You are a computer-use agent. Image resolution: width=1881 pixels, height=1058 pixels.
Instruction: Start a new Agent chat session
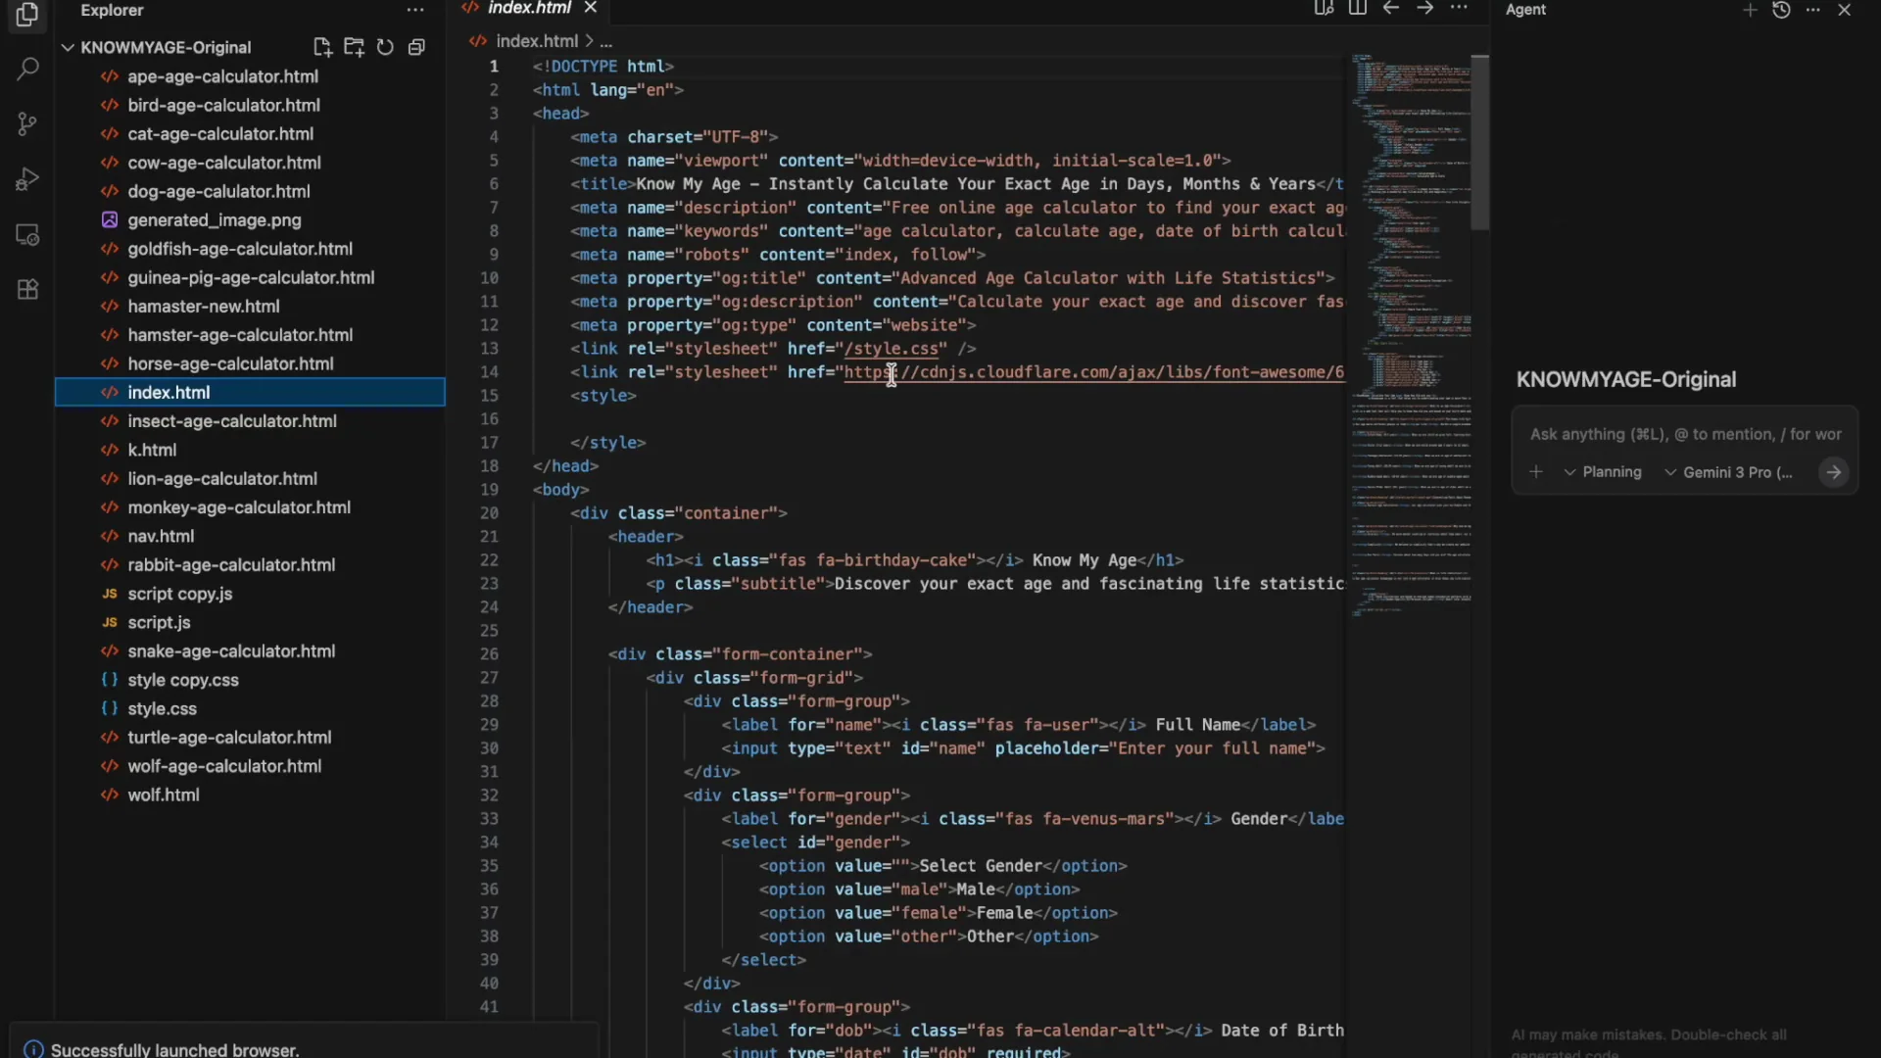coord(1750,10)
